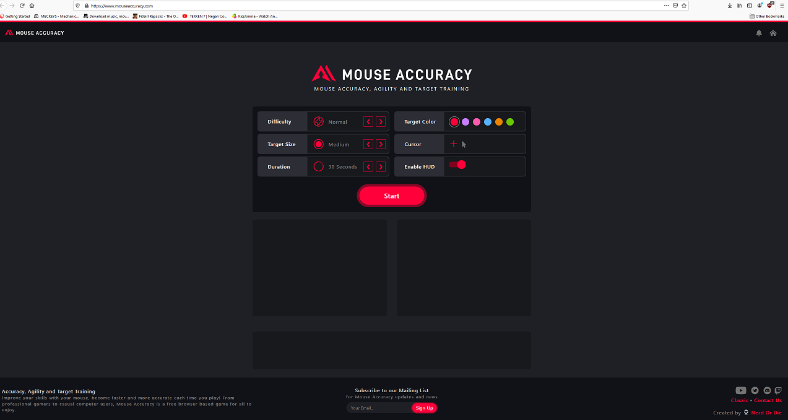Focus the Your Email input field
This screenshot has height=420, width=788.
[379, 408]
